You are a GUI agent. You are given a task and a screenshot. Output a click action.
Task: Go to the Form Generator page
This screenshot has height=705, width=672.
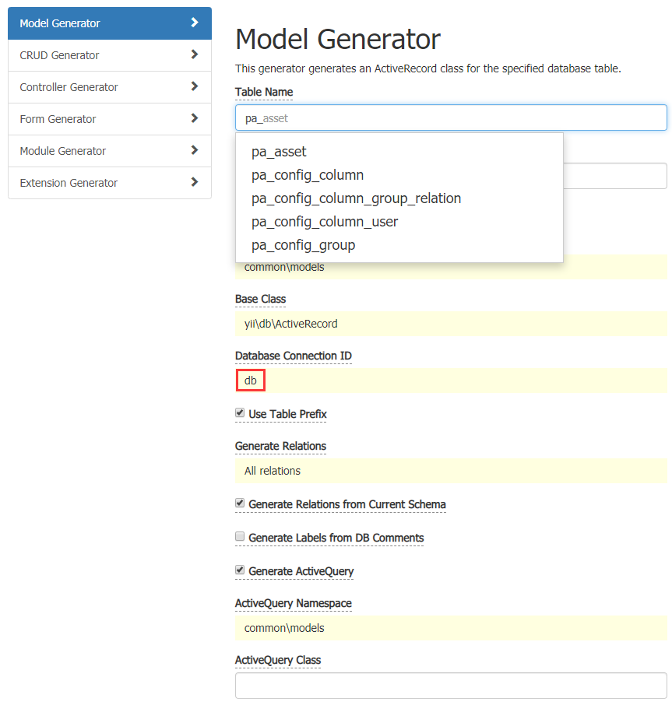pyautogui.click(x=58, y=119)
